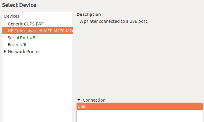The width and height of the screenshot is (204, 122).
Task: Click empty area below the USB row
Action: pyautogui.click(x=140, y=116)
